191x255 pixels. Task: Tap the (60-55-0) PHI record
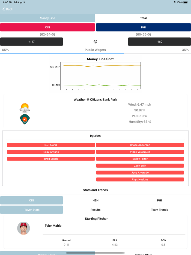pos(143,34)
